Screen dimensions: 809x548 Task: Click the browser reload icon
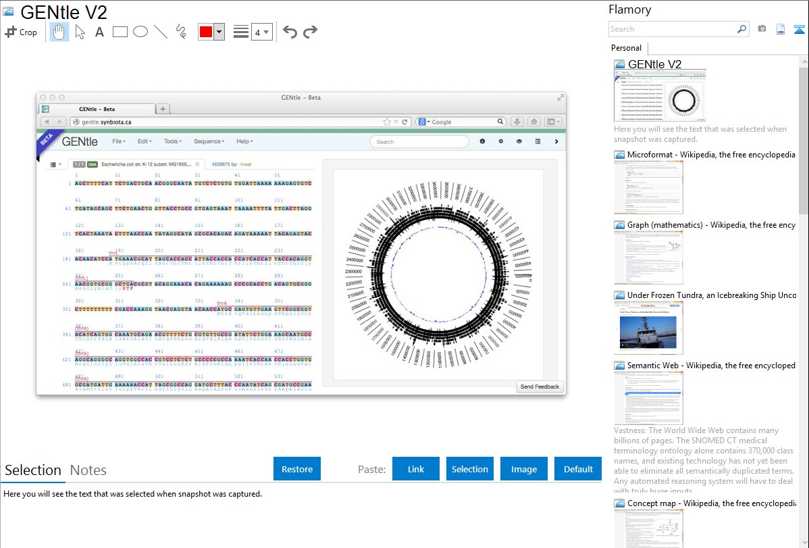click(405, 122)
